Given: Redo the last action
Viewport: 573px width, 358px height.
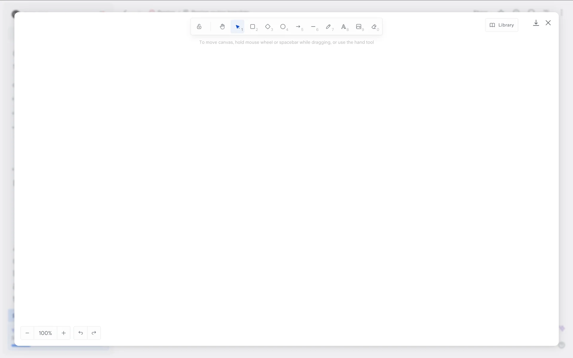Looking at the screenshot, I should click(x=94, y=333).
